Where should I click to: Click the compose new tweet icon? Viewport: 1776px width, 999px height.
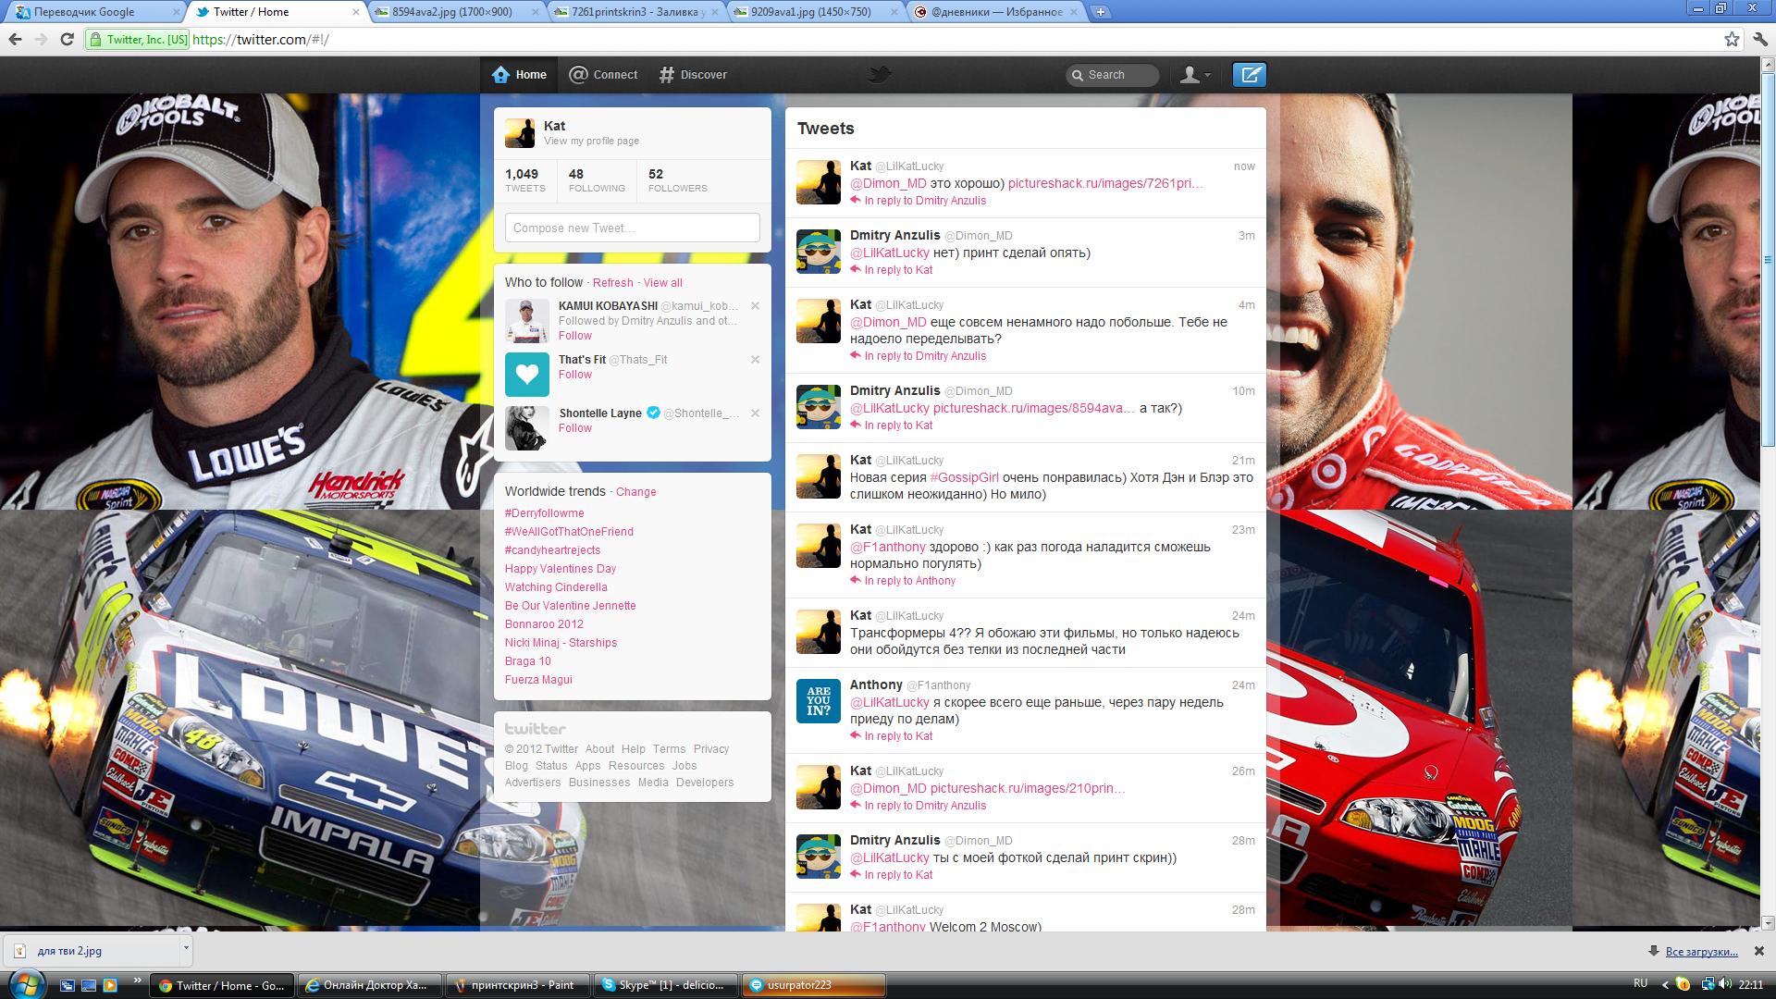click(1249, 75)
